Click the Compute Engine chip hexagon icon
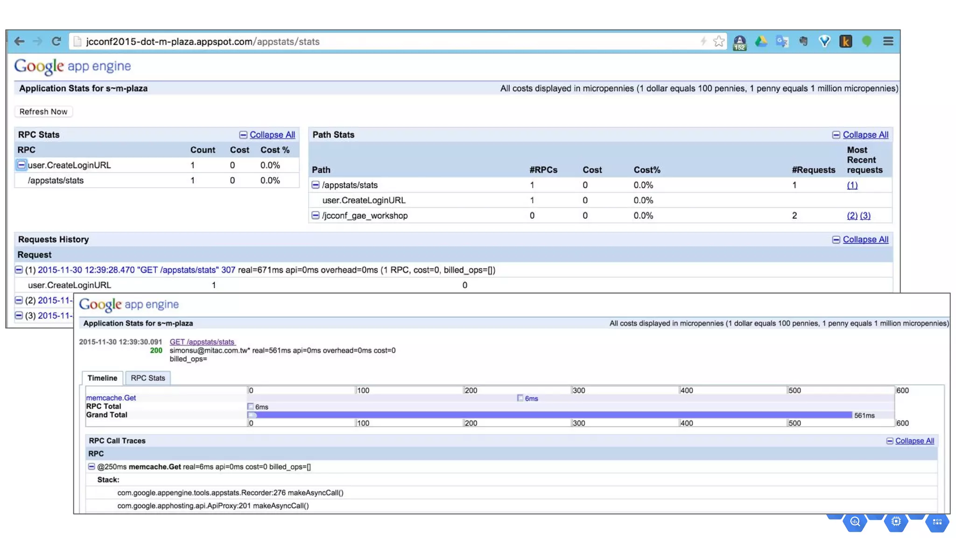 coord(896,522)
